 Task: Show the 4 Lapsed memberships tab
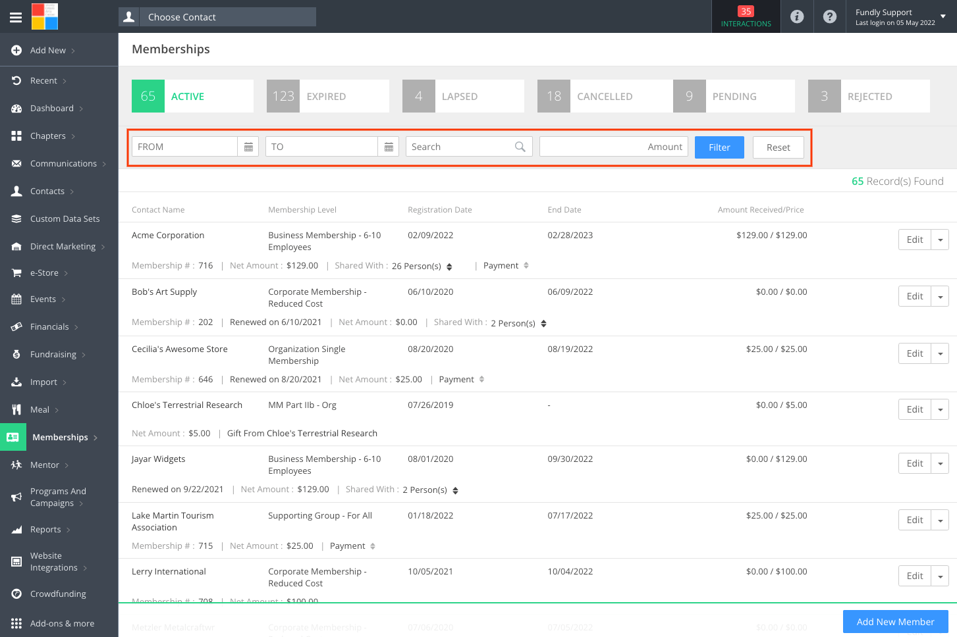463,96
